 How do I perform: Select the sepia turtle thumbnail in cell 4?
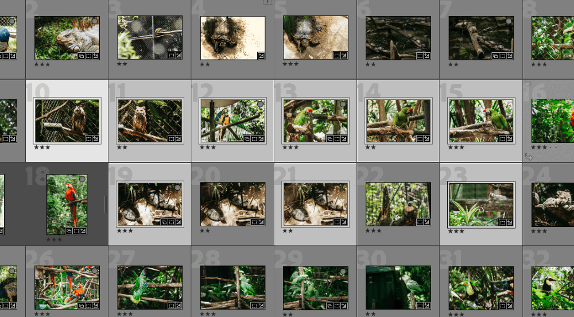(233, 38)
